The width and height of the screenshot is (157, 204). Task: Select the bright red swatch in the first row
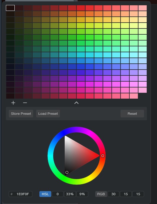[x=81, y=8]
